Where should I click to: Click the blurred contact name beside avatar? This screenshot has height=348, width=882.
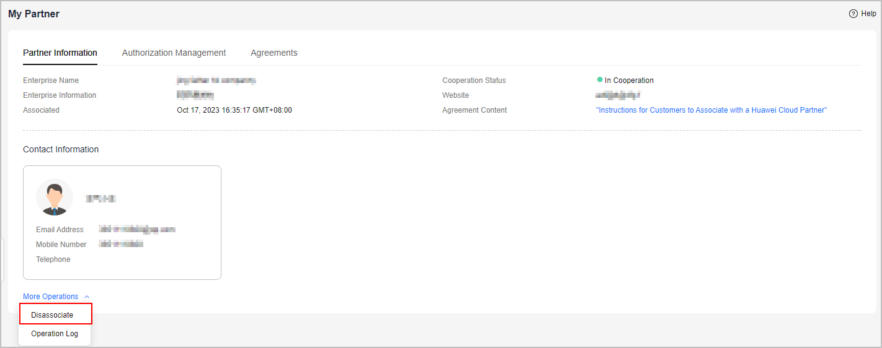coord(101,199)
